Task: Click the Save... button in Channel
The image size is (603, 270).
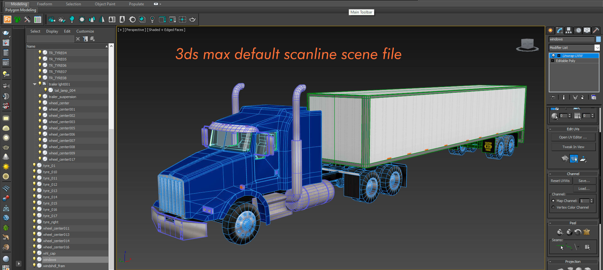Action: click(x=584, y=181)
